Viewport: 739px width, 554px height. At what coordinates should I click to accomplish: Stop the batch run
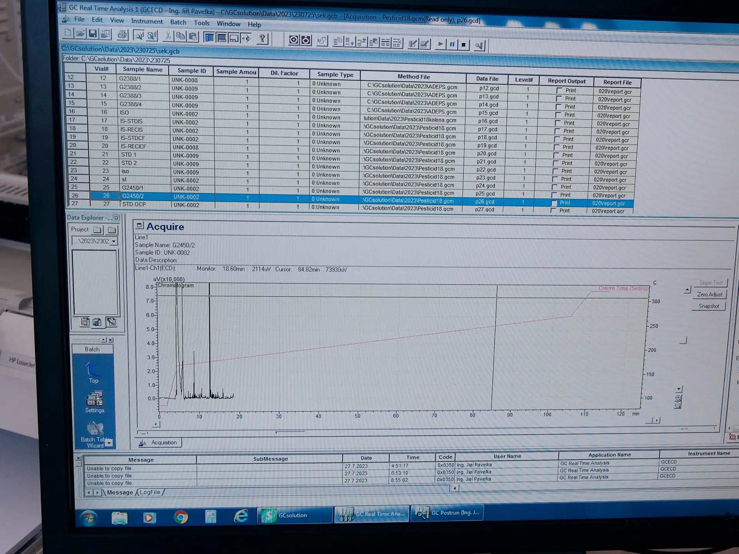click(x=464, y=45)
